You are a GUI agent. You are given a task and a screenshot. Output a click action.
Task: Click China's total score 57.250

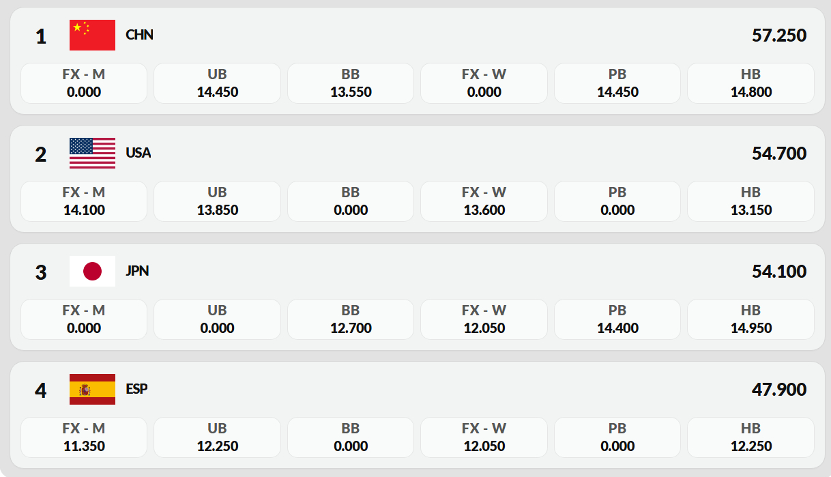pyautogui.click(x=778, y=35)
